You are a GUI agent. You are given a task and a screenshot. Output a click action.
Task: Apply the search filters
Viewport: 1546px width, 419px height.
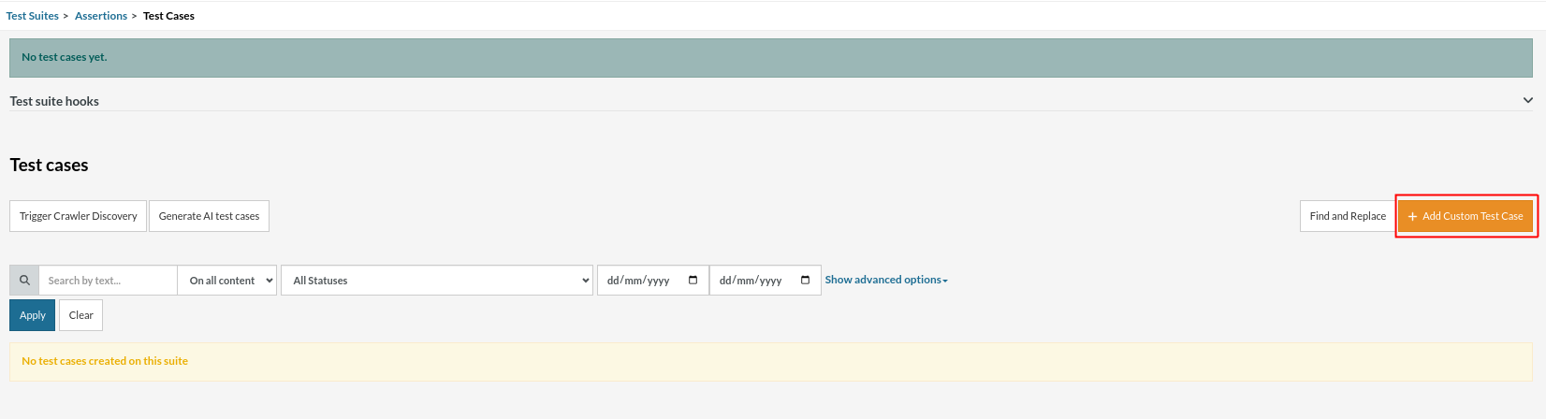tap(33, 315)
